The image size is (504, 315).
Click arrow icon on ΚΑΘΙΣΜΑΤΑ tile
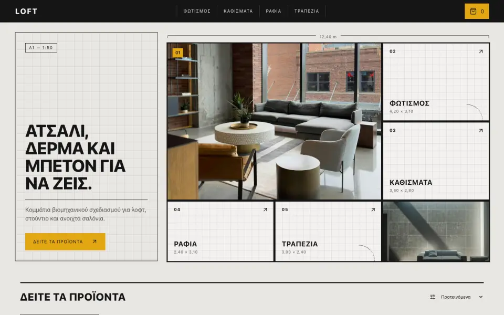click(480, 131)
